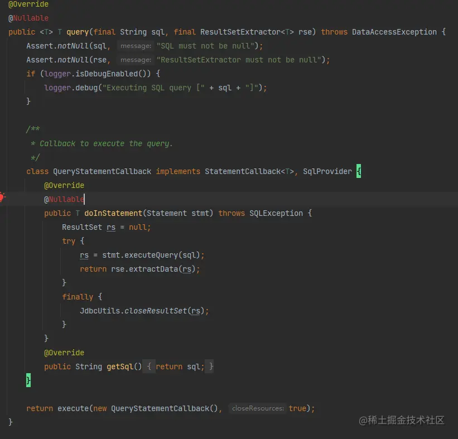458x439 pixels.
Task: Click the method name 'query' in the signature
Action: [78, 32]
